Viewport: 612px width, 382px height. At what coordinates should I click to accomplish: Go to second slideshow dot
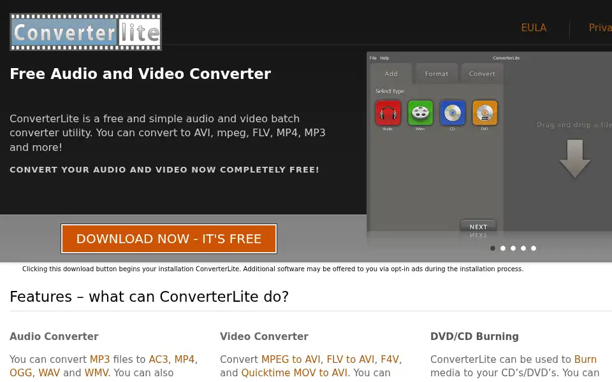503,248
